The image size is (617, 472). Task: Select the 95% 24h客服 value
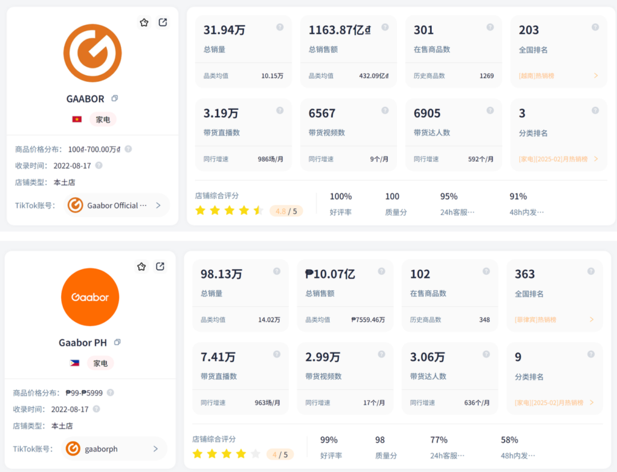coord(449,197)
